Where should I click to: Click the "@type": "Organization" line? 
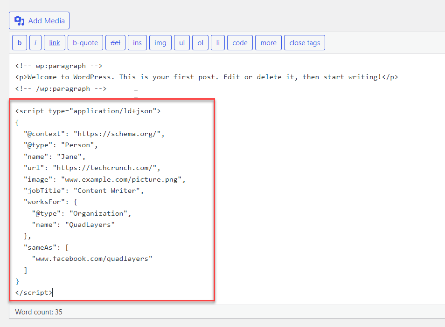(82, 213)
